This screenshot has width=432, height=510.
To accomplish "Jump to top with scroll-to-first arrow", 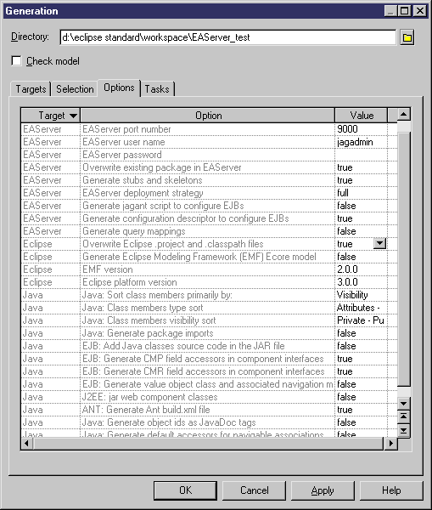I will (x=404, y=416).
